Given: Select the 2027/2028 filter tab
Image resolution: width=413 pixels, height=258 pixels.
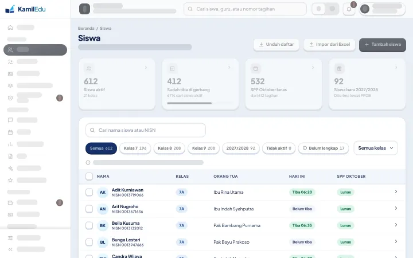Looking at the screenshot, I should 241,148.
